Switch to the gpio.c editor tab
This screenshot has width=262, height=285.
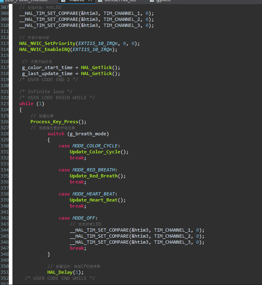point(160,1)
